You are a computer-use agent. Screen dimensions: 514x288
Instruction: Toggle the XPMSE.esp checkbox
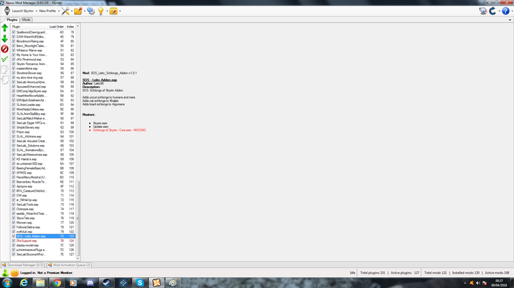[14, 172]
